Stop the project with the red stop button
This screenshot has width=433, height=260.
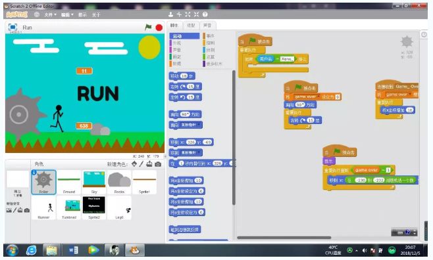[x=159, y=28]
